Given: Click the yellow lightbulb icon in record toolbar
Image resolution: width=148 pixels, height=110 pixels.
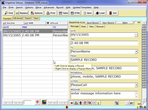Looking at the screenshot, I should coord(98,103).
